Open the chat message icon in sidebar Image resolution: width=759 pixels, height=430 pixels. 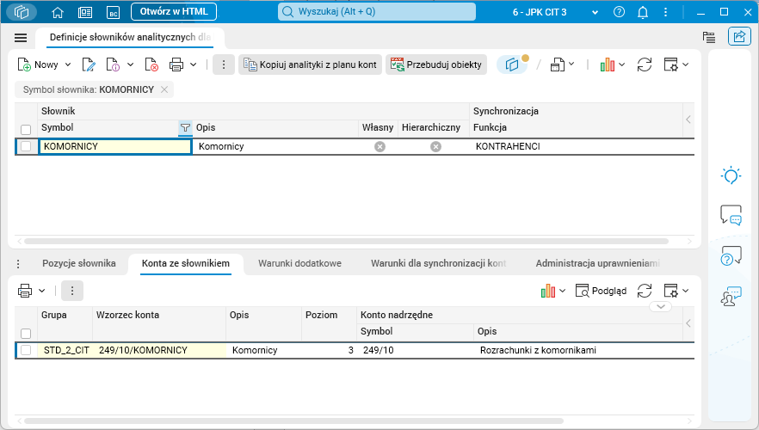point(731,215)
